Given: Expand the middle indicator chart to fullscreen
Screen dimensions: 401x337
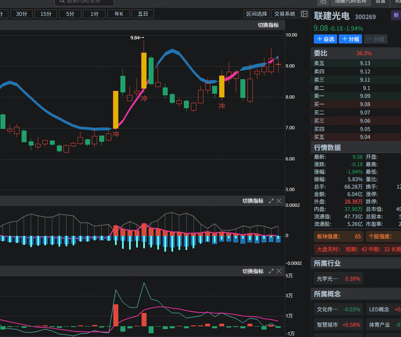Looking at the screenshot, I should (271, 201).
